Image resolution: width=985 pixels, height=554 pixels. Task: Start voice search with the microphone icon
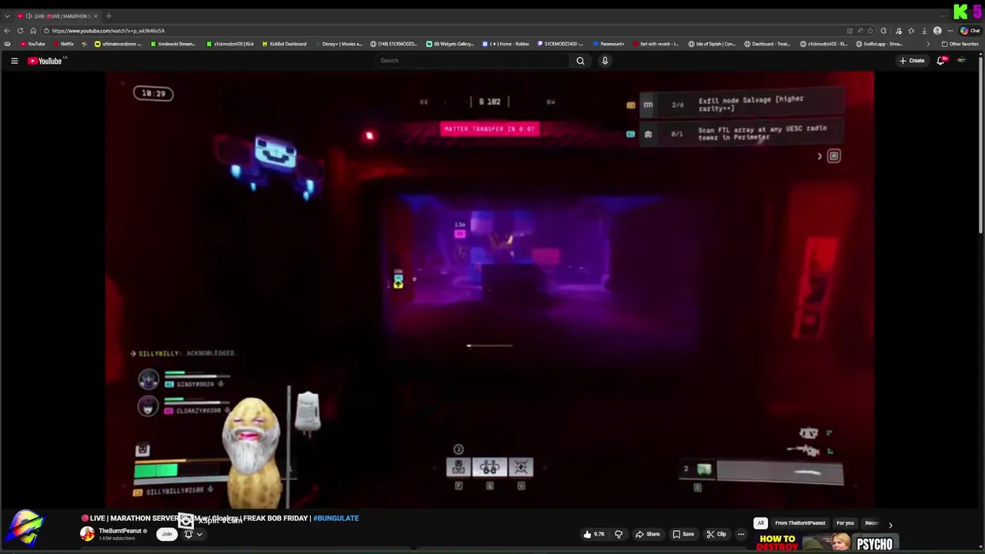pos(605,61)
